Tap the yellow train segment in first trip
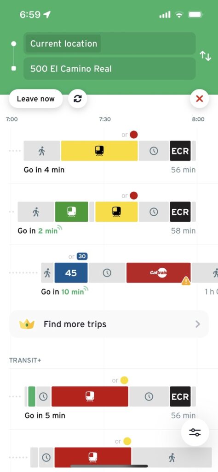This screenshot has height=472, width=218. 99,151
